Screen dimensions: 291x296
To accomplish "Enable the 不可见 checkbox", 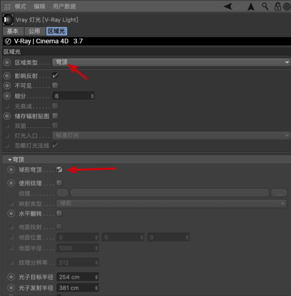I will [x=55, y=85].
